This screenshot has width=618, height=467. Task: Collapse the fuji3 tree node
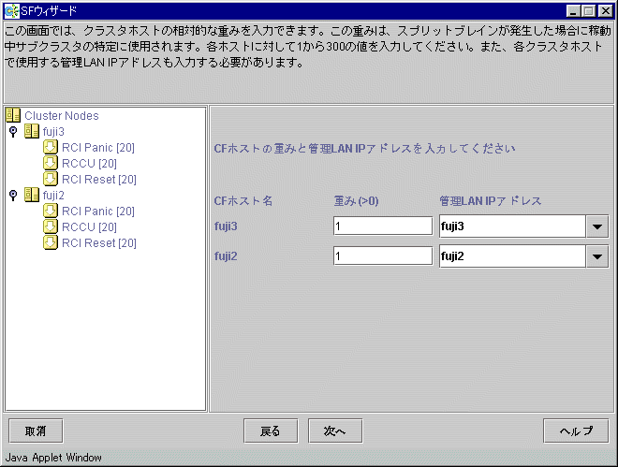coord(13,132)
